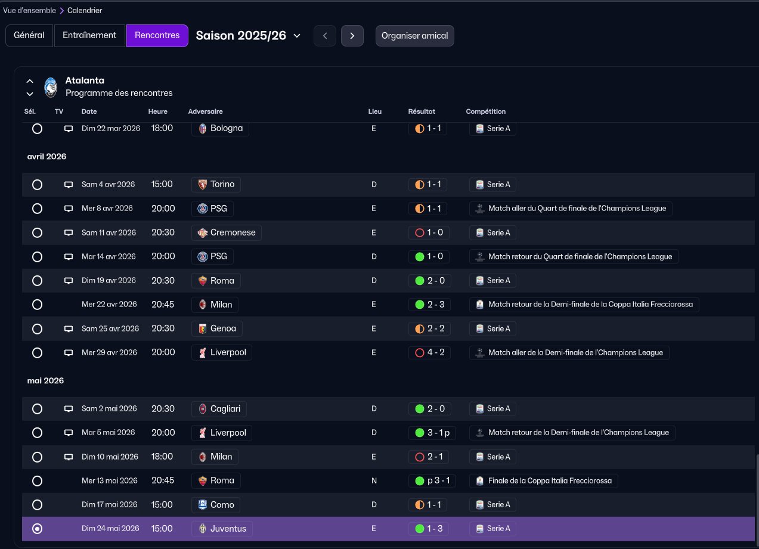The height and width of the screenshot is (549, 759).
Task: Click the Serie A icon on the Cagliari row
Action: 479,409
